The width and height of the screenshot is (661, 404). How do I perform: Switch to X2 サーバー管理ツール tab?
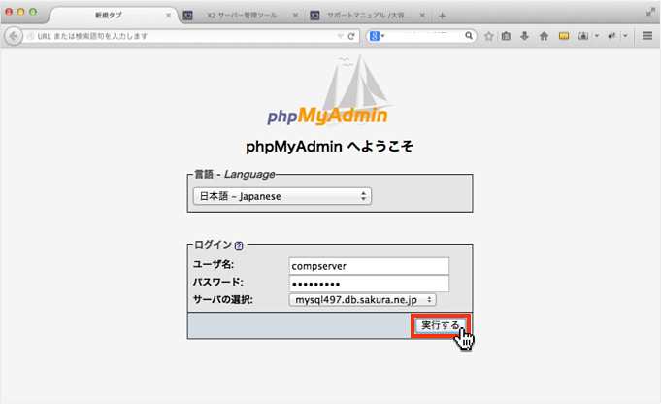pos(242,16)
